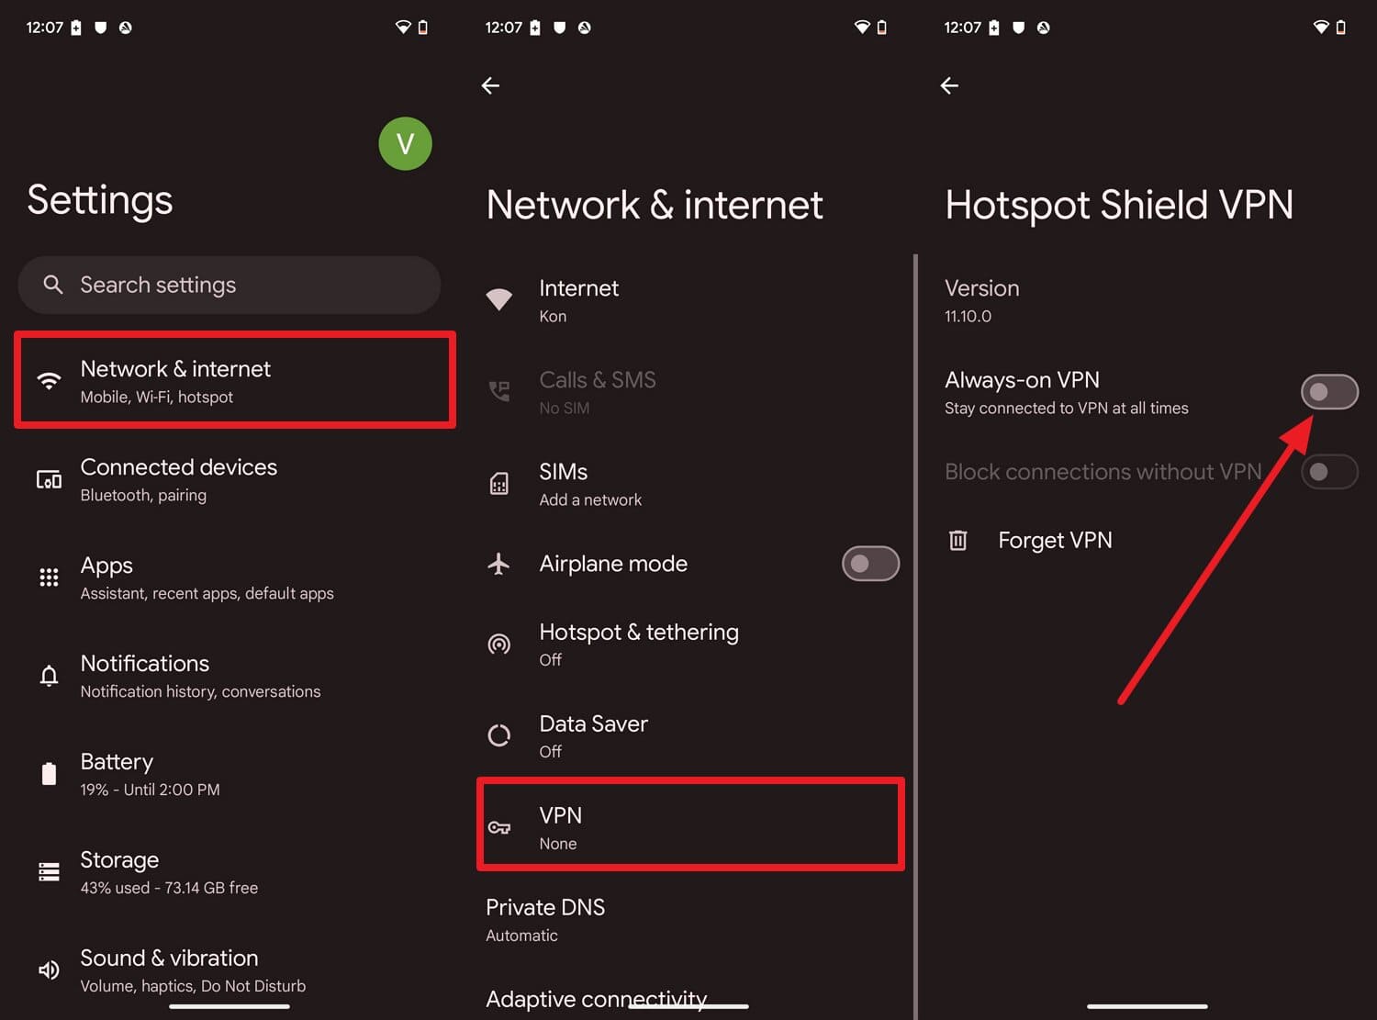Click the Sound & vibration speaker icon
Viewport: 1377px width, 1020px height.
tap(49, 970)
